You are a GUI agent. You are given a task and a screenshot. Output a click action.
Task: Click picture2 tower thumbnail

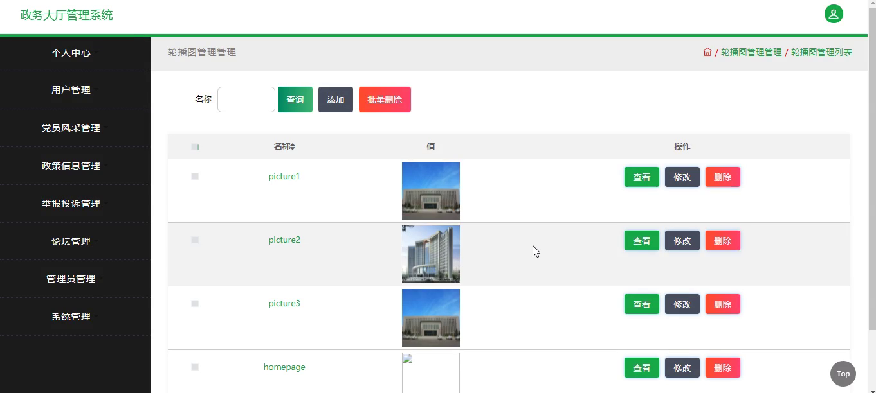click(x=431, y=254)
